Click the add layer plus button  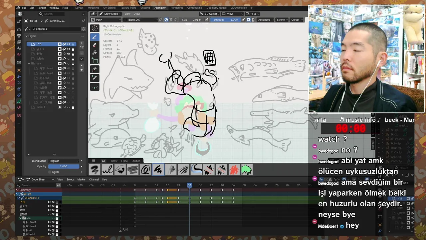[82, 44]
